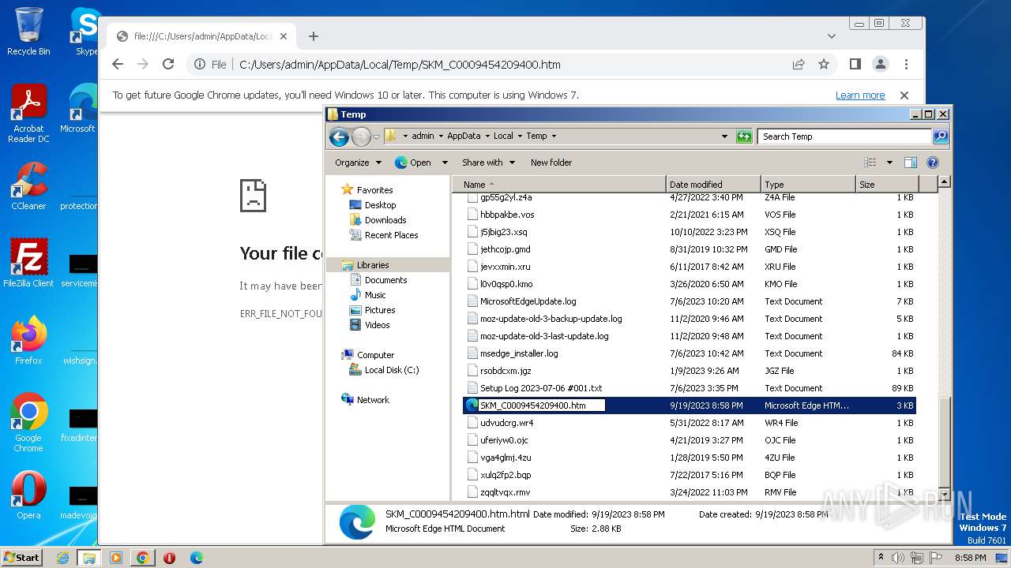Click the Chrome tab search chevron
The width and height of the screenshot is (1011, 568).
click(832, 36)
